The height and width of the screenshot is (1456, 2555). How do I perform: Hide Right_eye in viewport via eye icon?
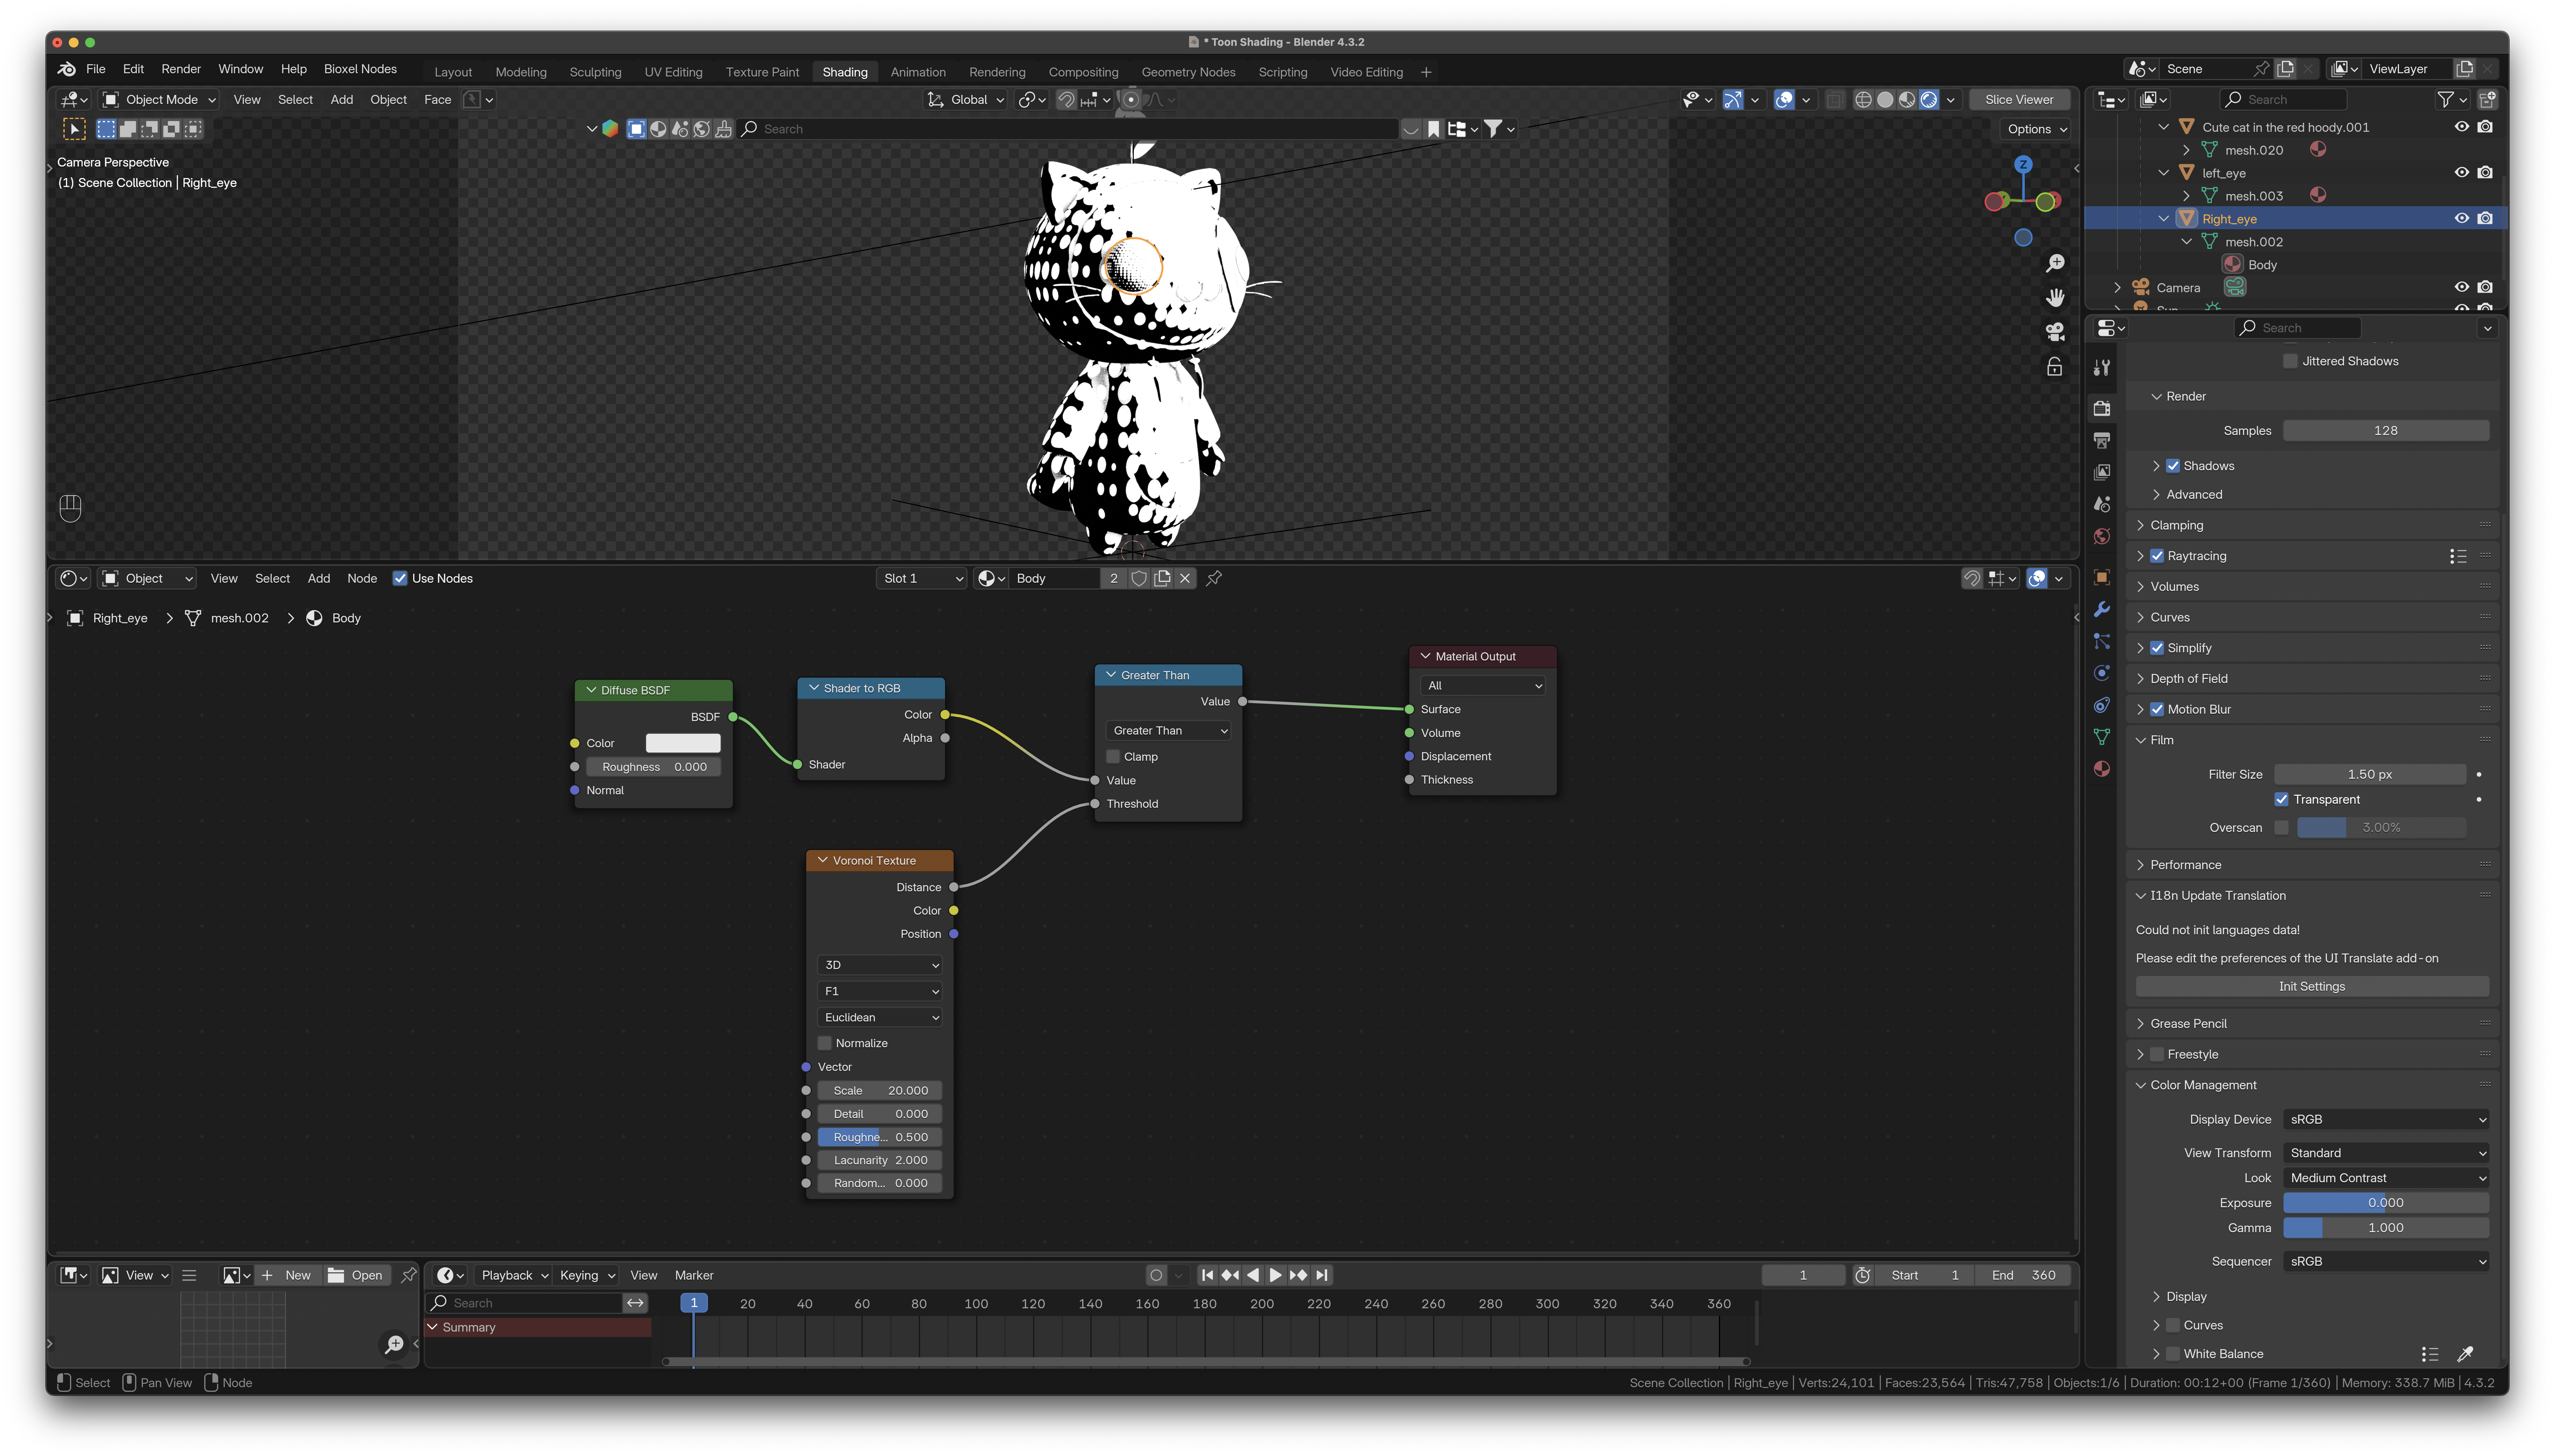click(2462, 219)
